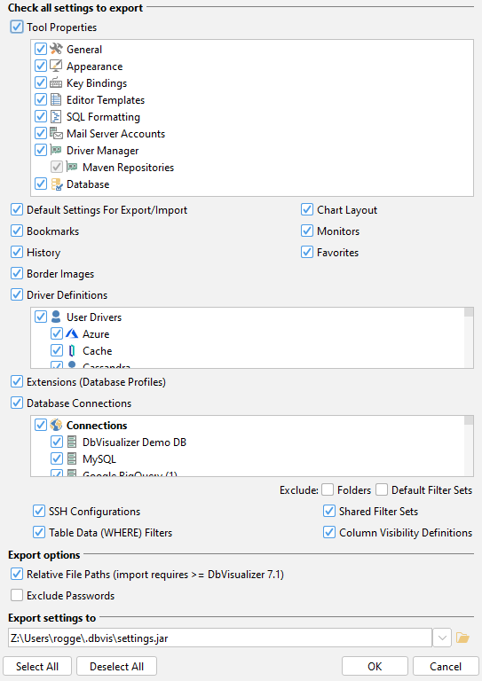Uncheck the Azure driver checkbox
This screenshot has height=681, width=482.
coord(57,333)
